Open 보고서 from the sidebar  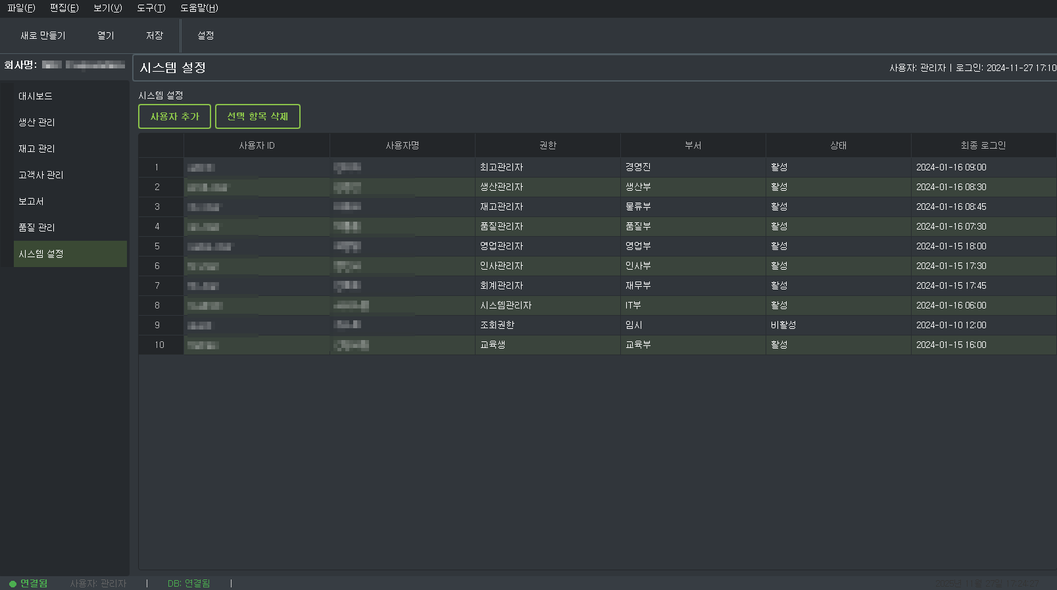(x=31, y=201)
